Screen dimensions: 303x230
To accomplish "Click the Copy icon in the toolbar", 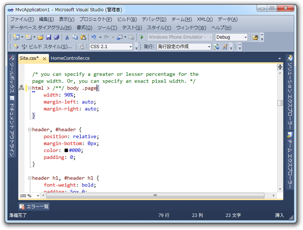I will pyautogui.click(x=75, y=37).
